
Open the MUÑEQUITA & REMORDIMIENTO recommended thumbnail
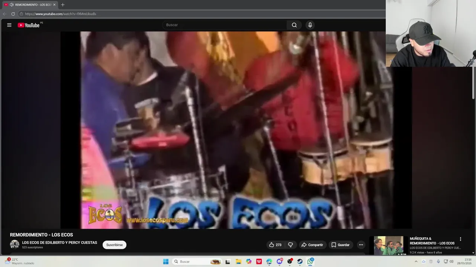click(x=389, y=245)
